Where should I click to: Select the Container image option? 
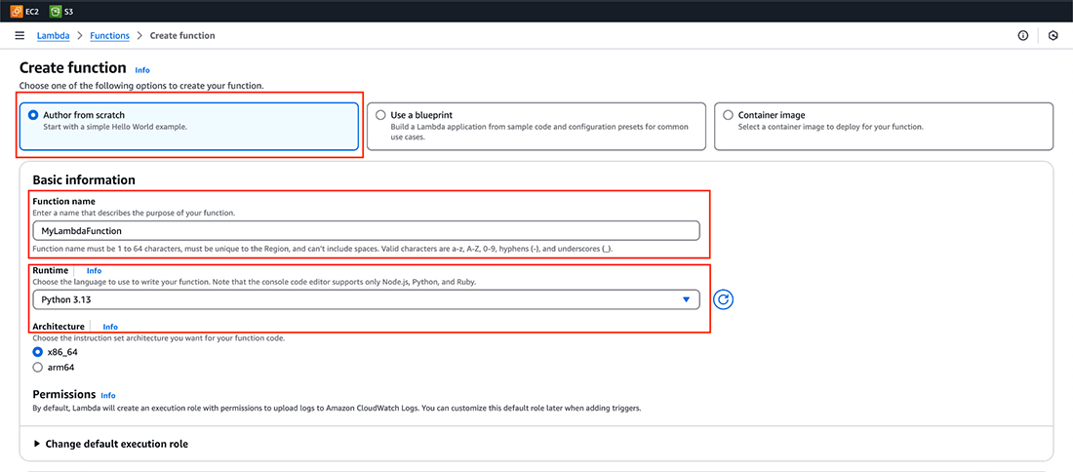click(x=884, y=127)
